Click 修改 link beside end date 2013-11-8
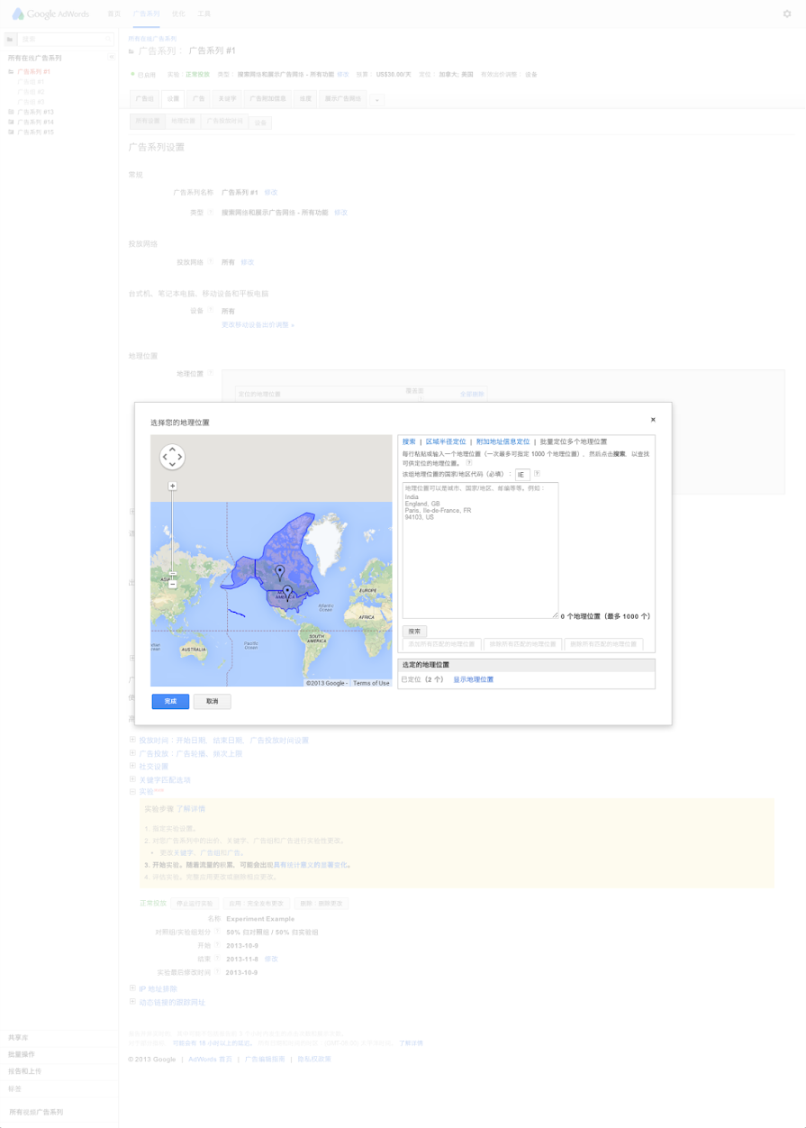806x1128 pixels. (x=271, y=959)
